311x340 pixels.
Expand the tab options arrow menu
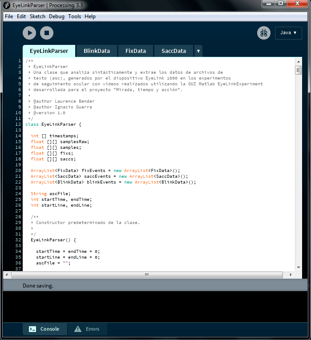(198, 51)
